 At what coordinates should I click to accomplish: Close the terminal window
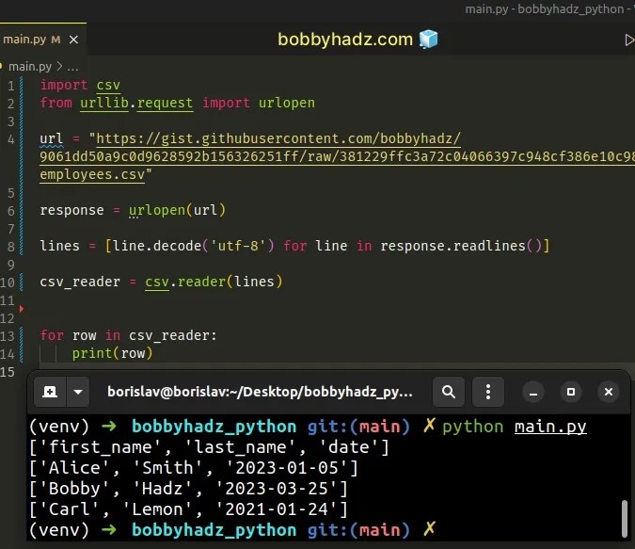[609, 392]
